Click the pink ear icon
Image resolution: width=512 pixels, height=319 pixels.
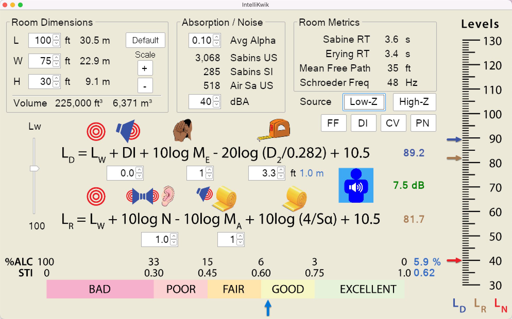tap(168, 196)
